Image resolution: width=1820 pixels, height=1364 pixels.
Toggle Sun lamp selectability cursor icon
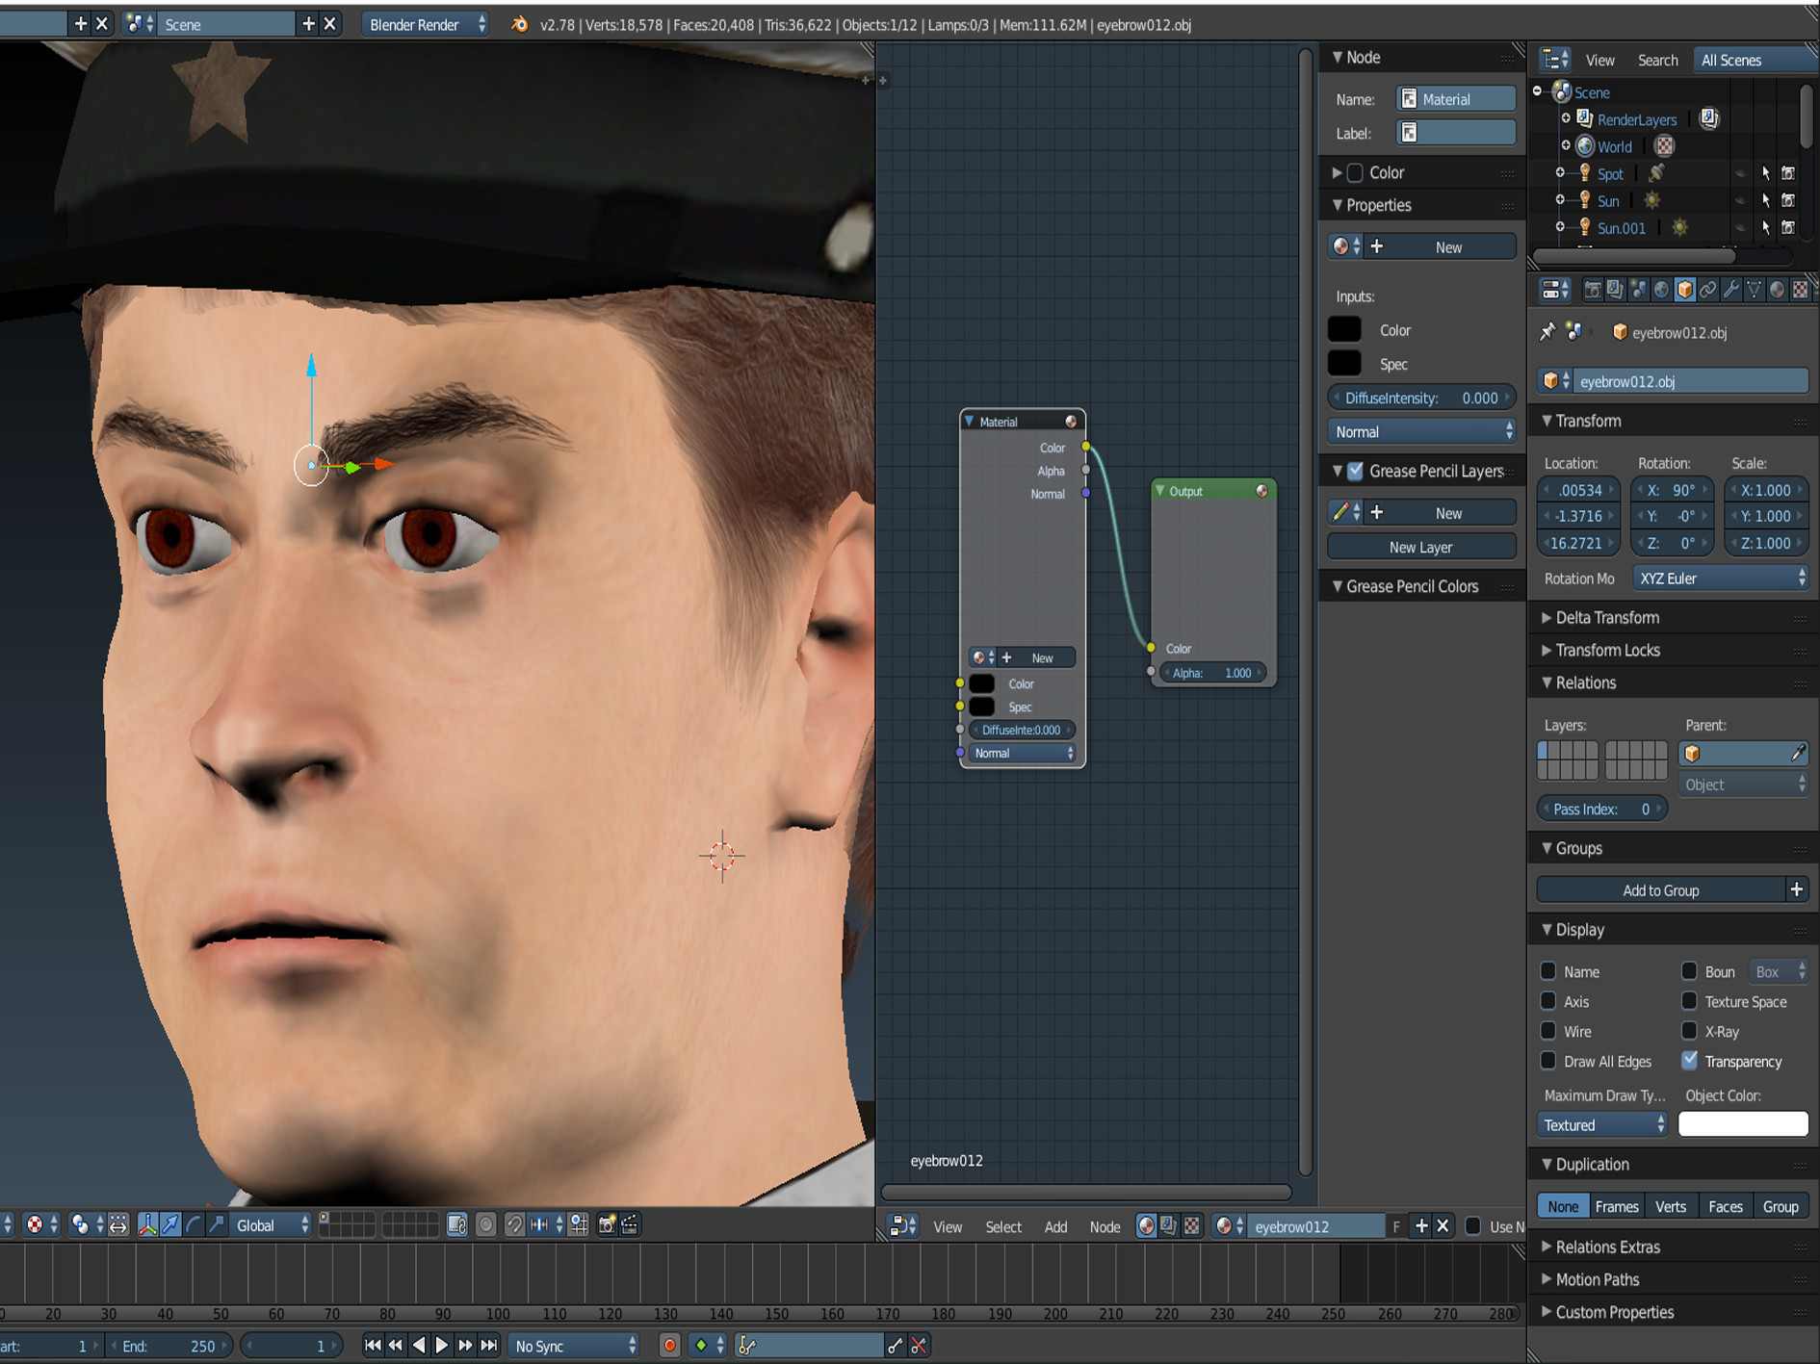[x=1765, y=201]
